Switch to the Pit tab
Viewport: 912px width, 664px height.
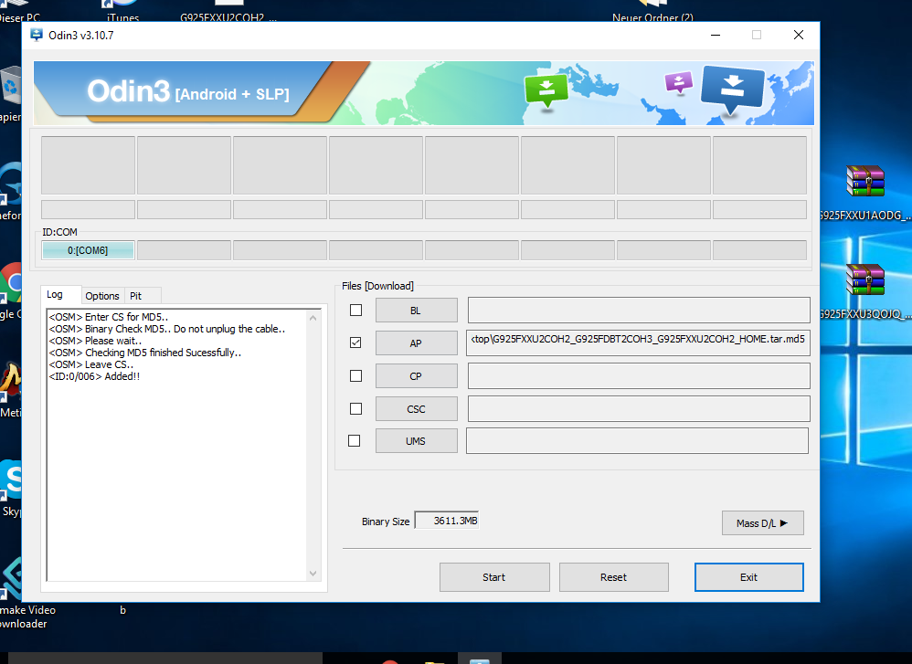point(143,295)
